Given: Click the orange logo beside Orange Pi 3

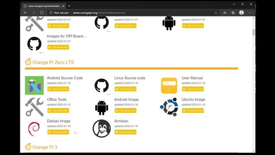Looking at the screenshot, I should pyautogui.click(x=28, y=146).
